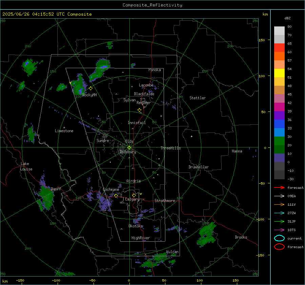Select the slate purple 10–0 dBZ swatch
305x285 pixels.
[x=279, y=158]
